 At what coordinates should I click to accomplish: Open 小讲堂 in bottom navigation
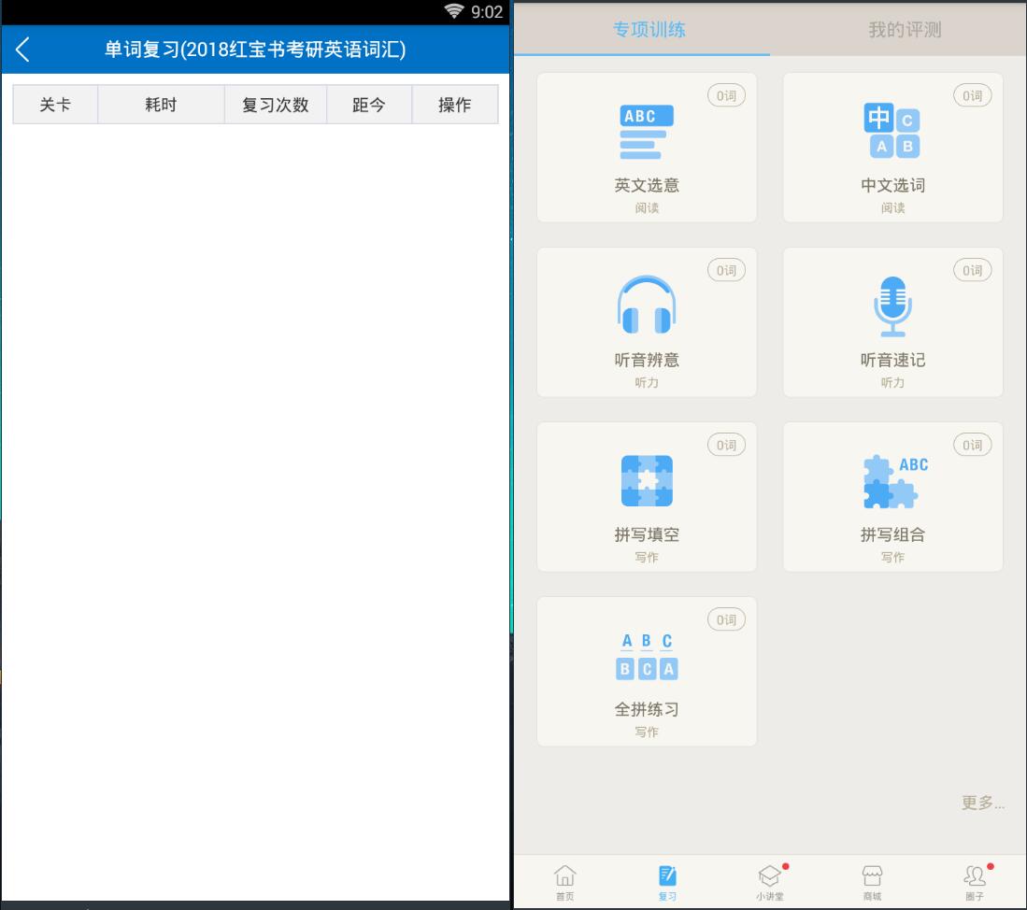[770, 883]
